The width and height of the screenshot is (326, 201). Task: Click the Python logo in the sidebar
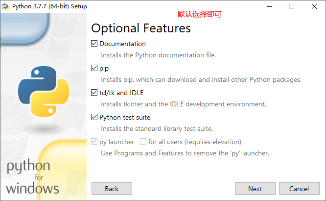click(41, 90)
